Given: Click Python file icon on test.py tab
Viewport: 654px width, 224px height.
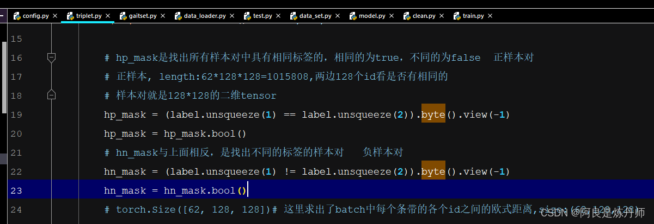Looking at the screenshot, I should (247, 16).
